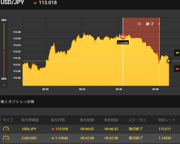Click the red down arrow beside 113.059 in table
Image resolution: width=180 pixels, height=144 pixels.
pos(53,129)
